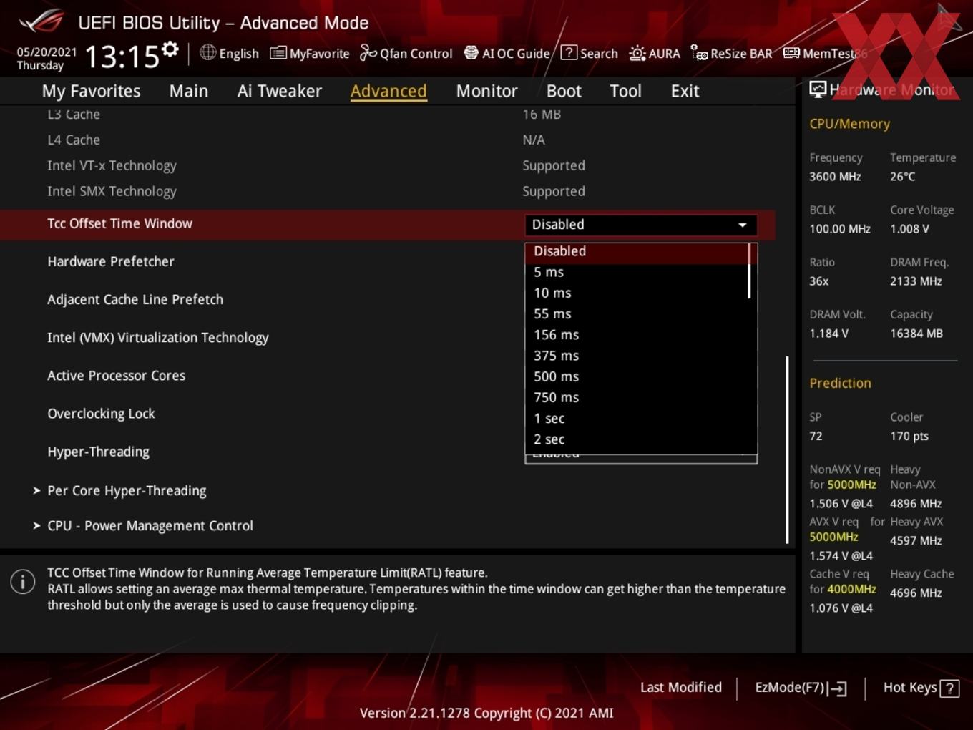Select the Hyper-Threading setting

click(x=98, y=452)
